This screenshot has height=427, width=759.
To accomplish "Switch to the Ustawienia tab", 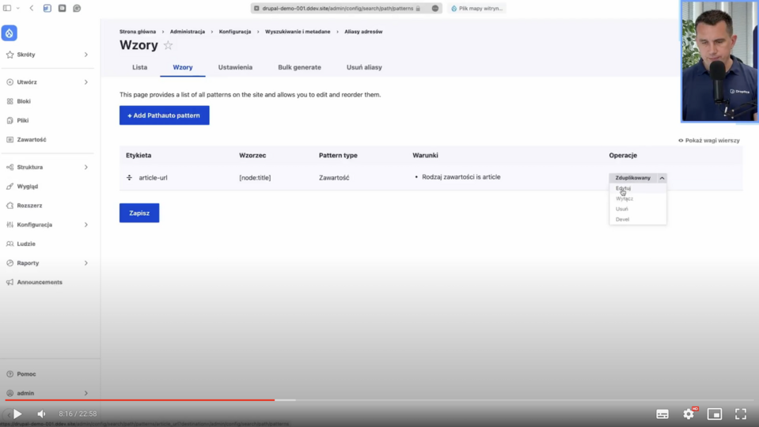I will tap(235, 67).
